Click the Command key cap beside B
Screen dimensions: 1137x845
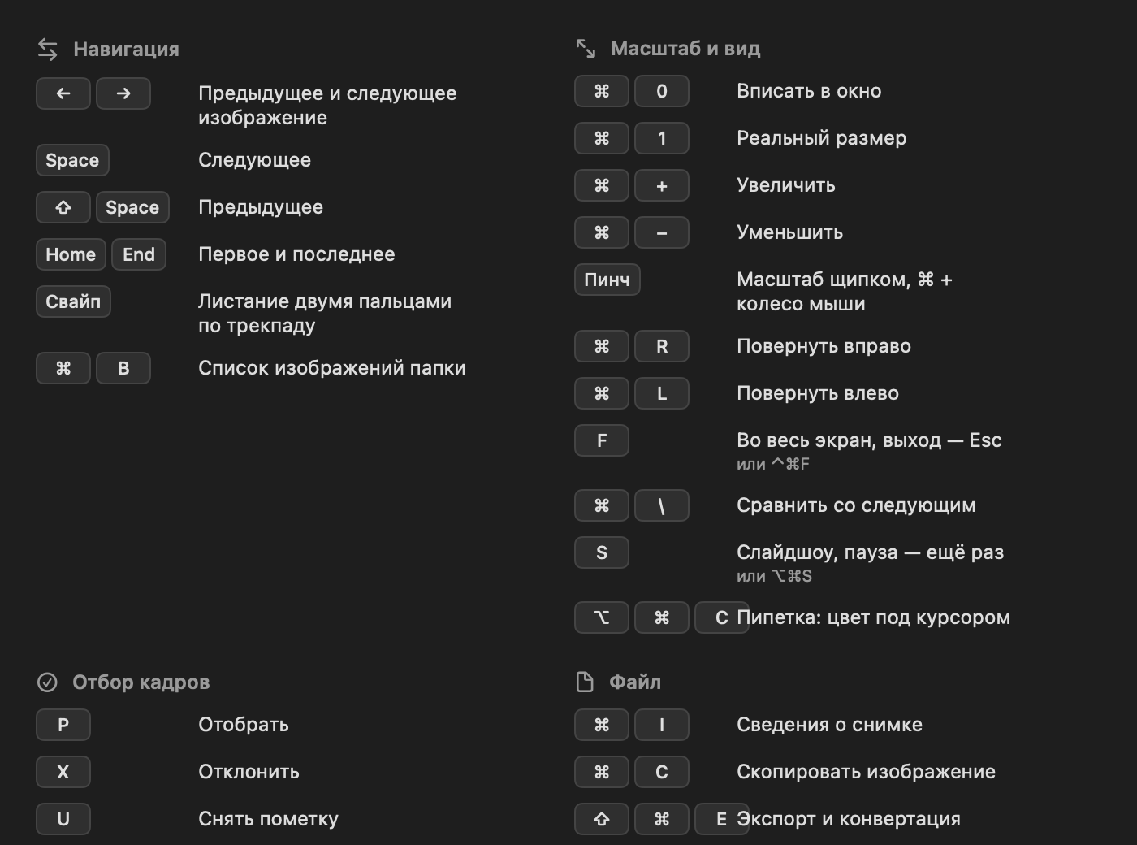(63, 368)
